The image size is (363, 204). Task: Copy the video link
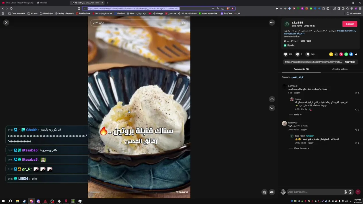(x=350, y=62)
